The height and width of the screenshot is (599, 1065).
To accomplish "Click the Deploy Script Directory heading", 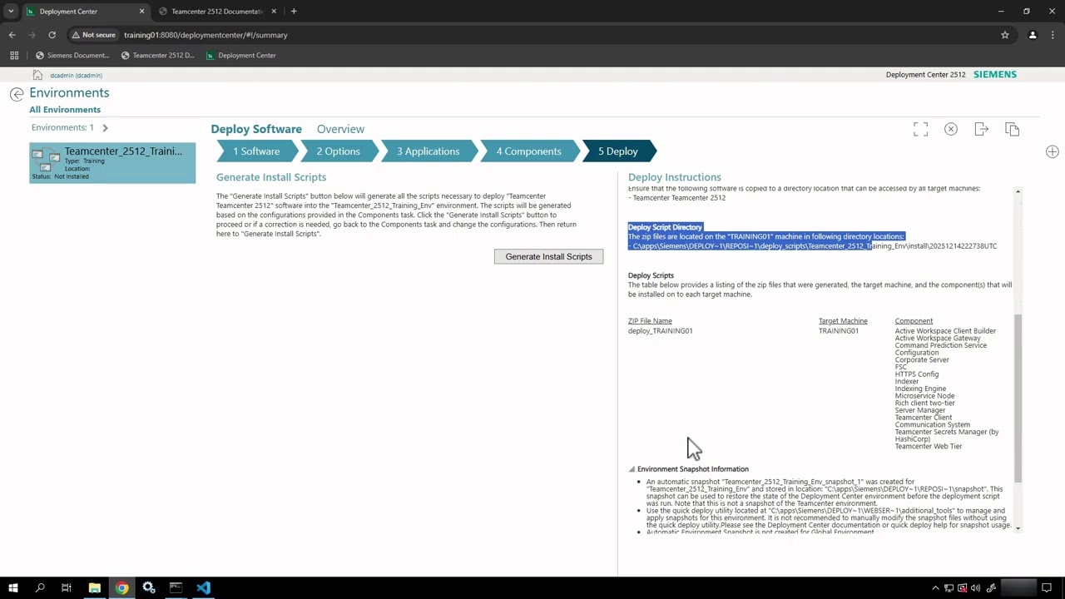I will click(x=665, y=227).
